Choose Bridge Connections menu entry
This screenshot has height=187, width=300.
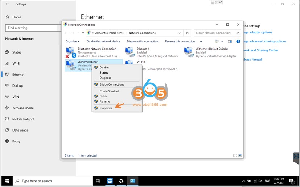[111, 84]
